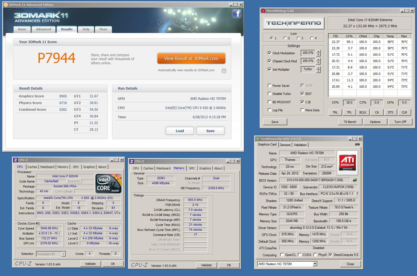The width and height of the screenshot is (417, 276).
Task: Lower the Set Multiplier value with down arrow
Action: pyautogui.click(x=318, y=71)
